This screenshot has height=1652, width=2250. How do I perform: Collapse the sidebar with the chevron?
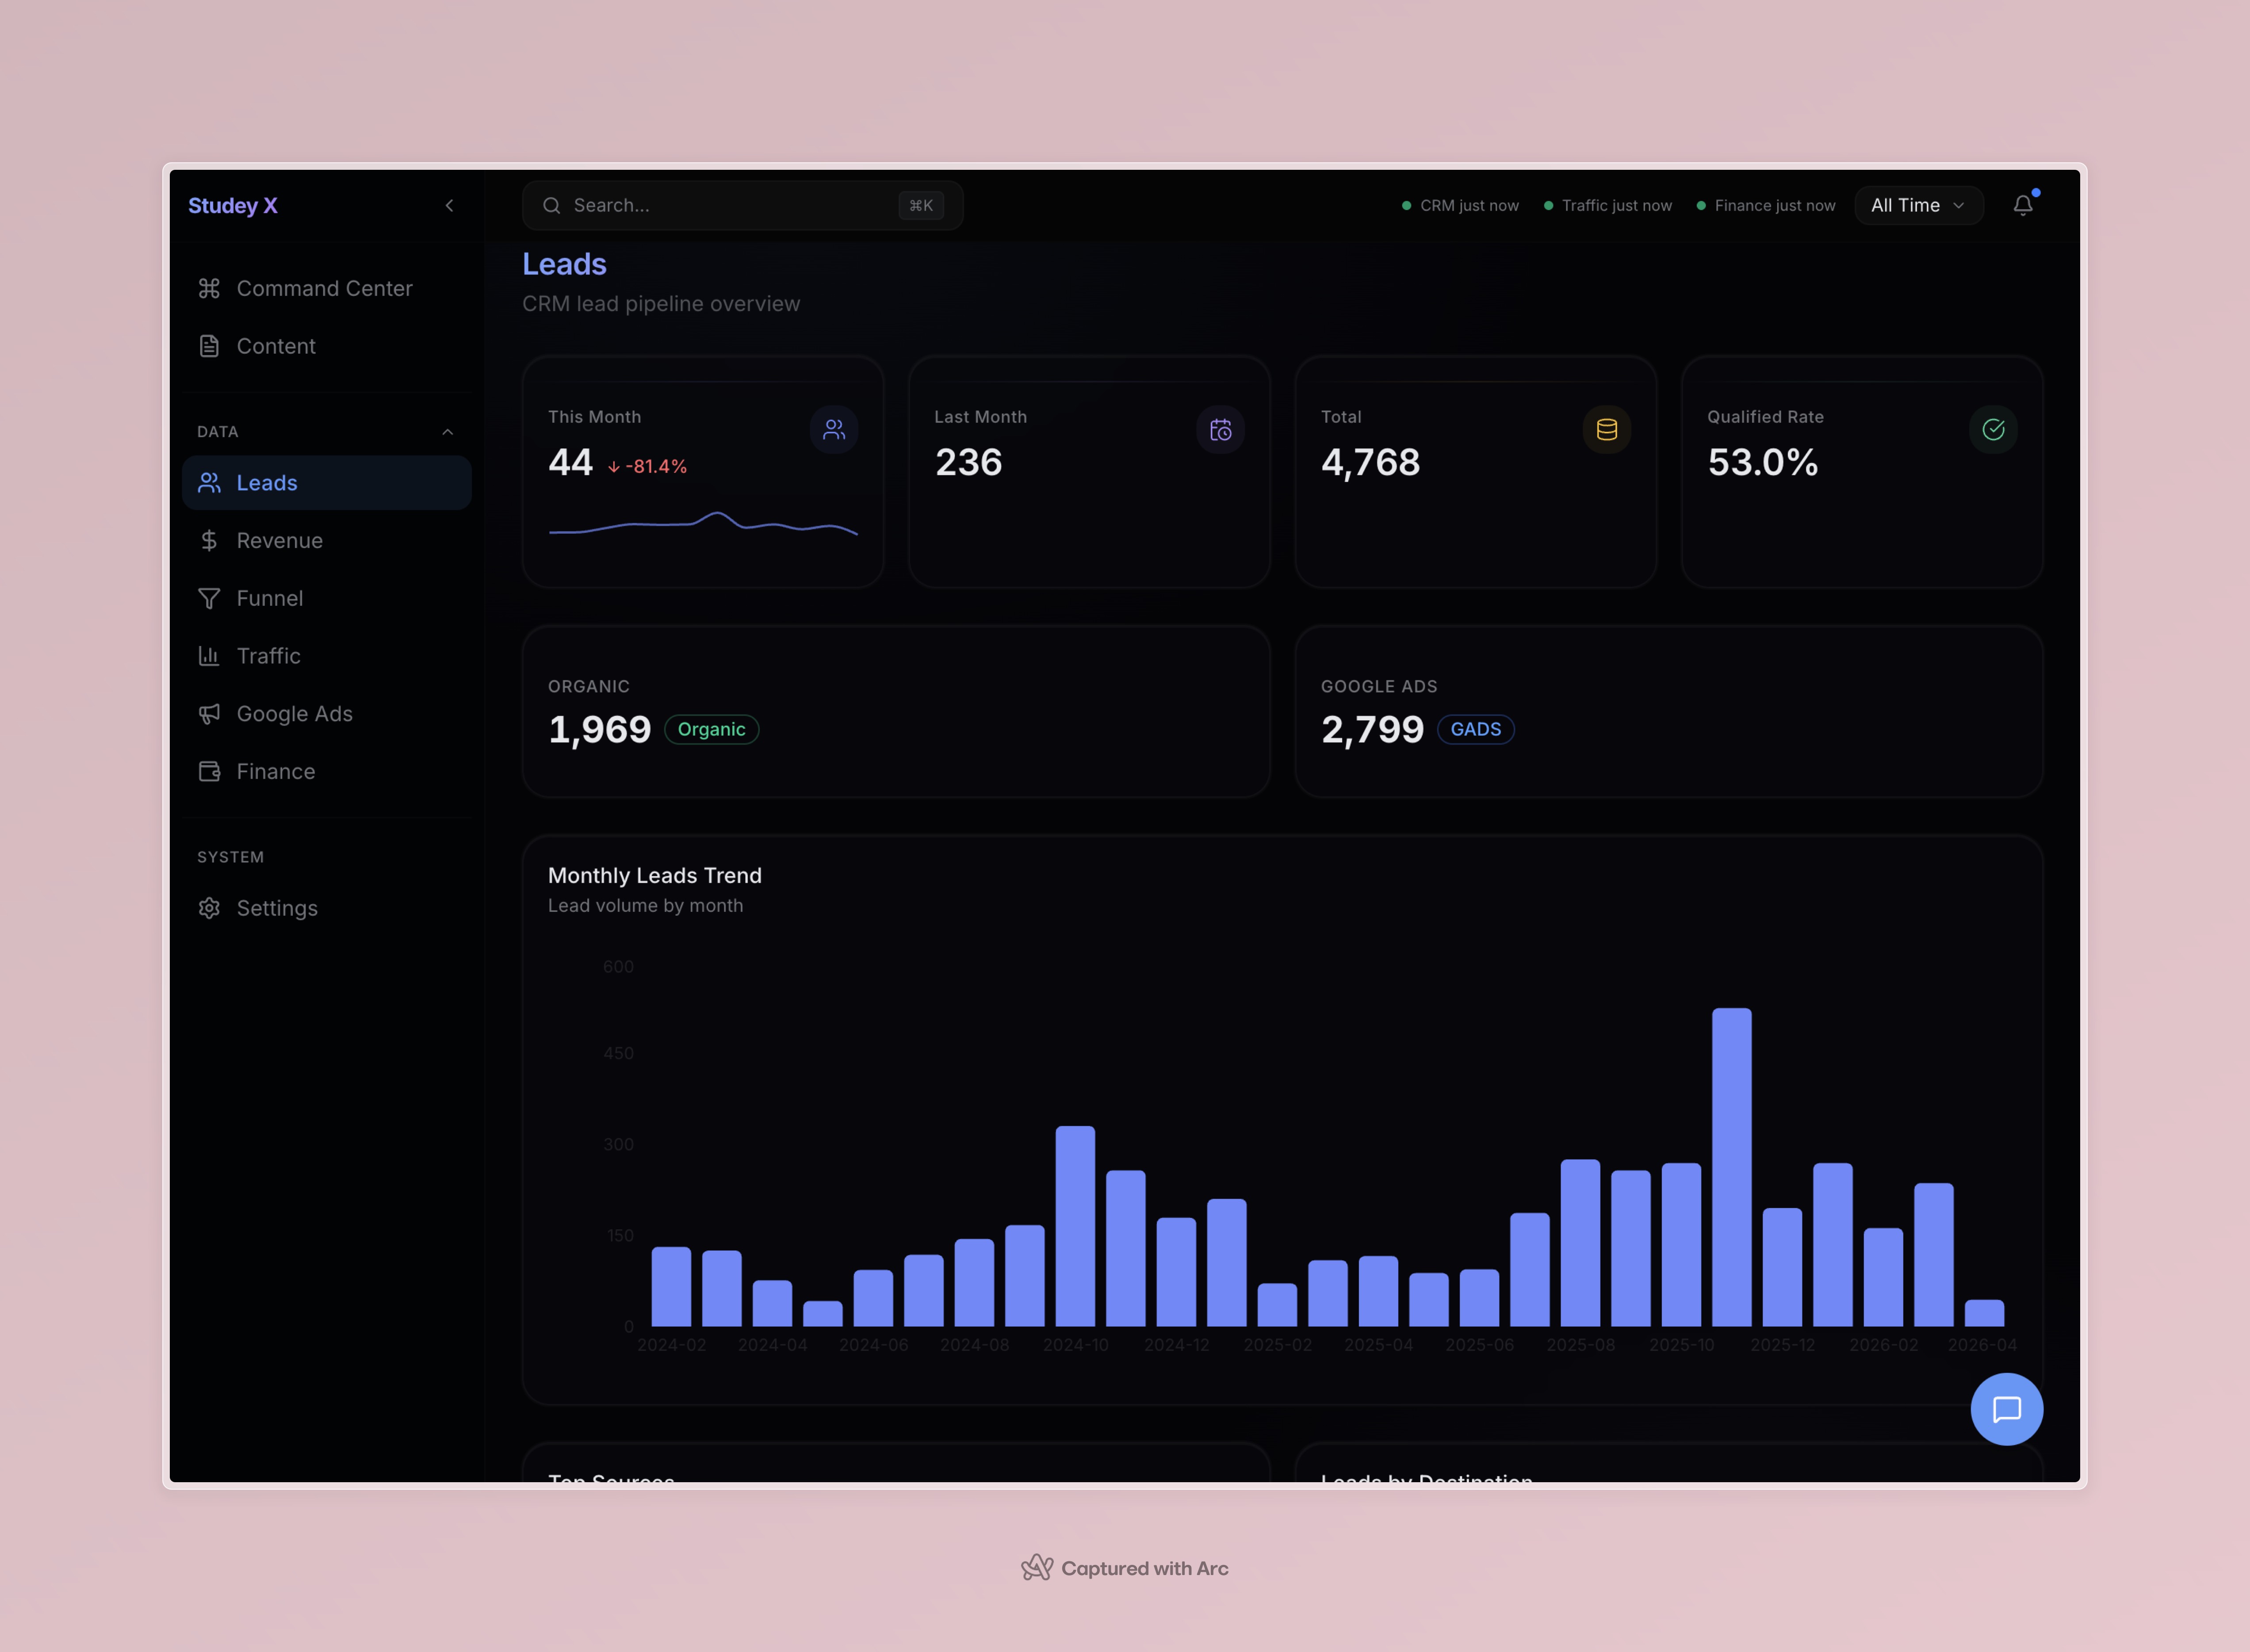tap(449, 206)
